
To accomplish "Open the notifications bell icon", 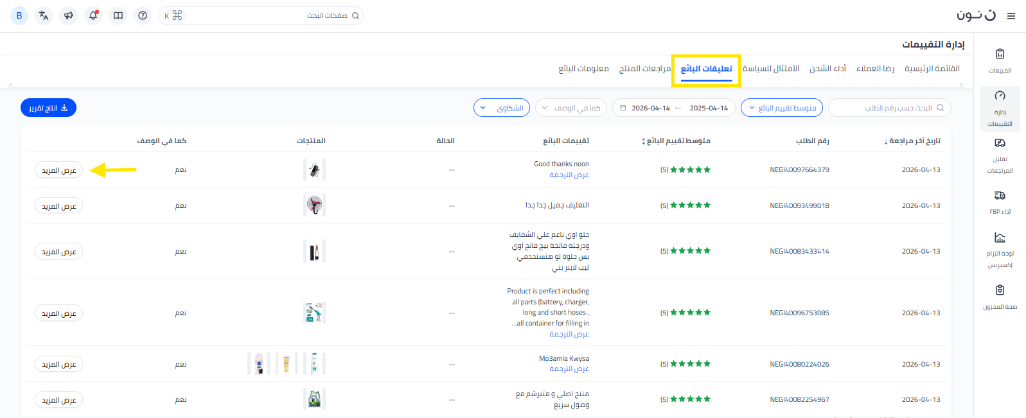I will pos(93,15).
